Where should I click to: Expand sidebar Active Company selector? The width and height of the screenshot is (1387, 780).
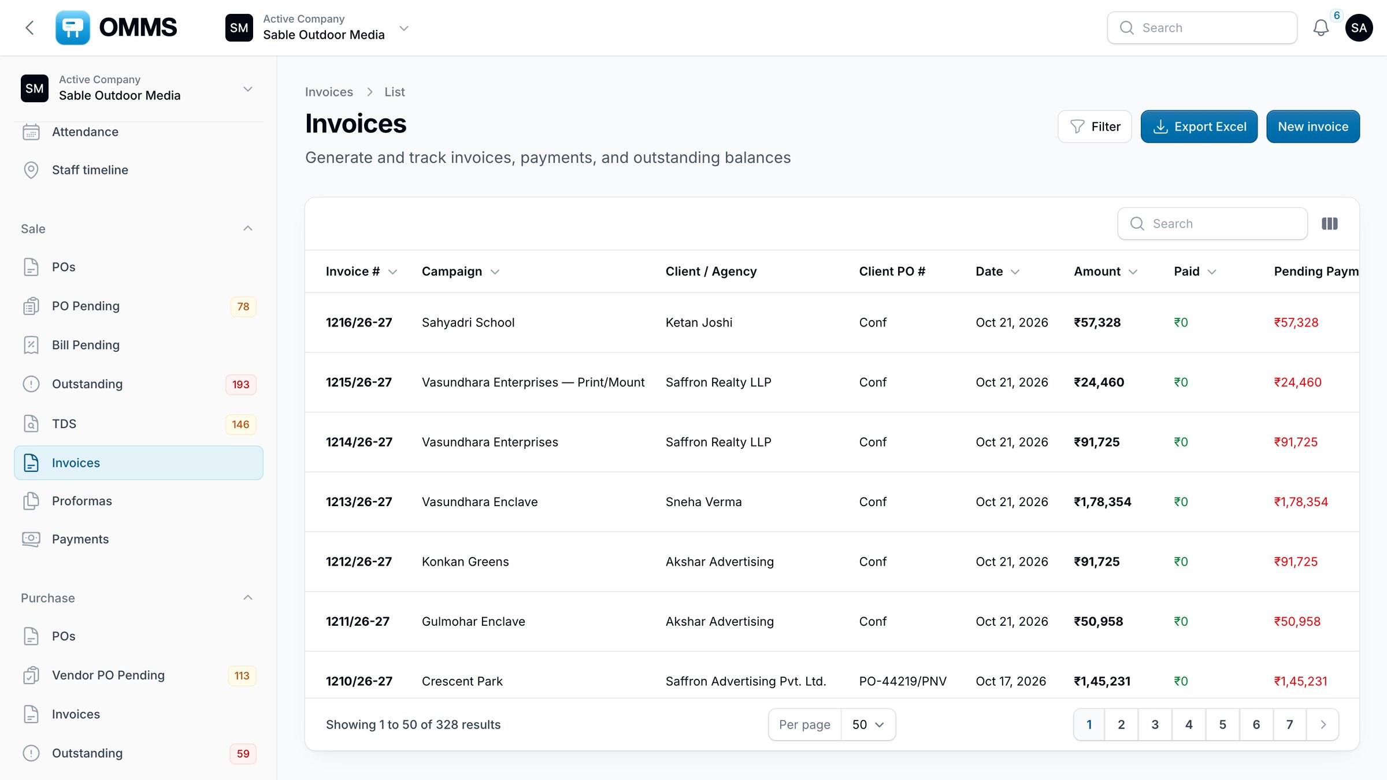[138, 88]
